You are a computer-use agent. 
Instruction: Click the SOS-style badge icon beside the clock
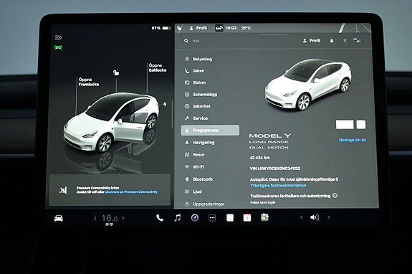point(219,28)
